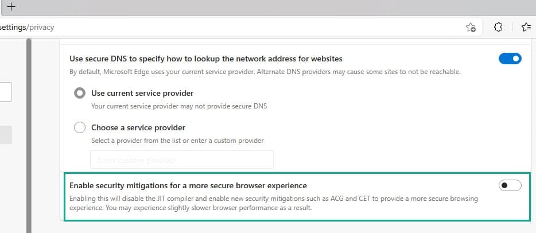Viewport: 536px width, 233px height.
Task: Click the 'Choose a service provider' label
Action: [x=138, y=127]
